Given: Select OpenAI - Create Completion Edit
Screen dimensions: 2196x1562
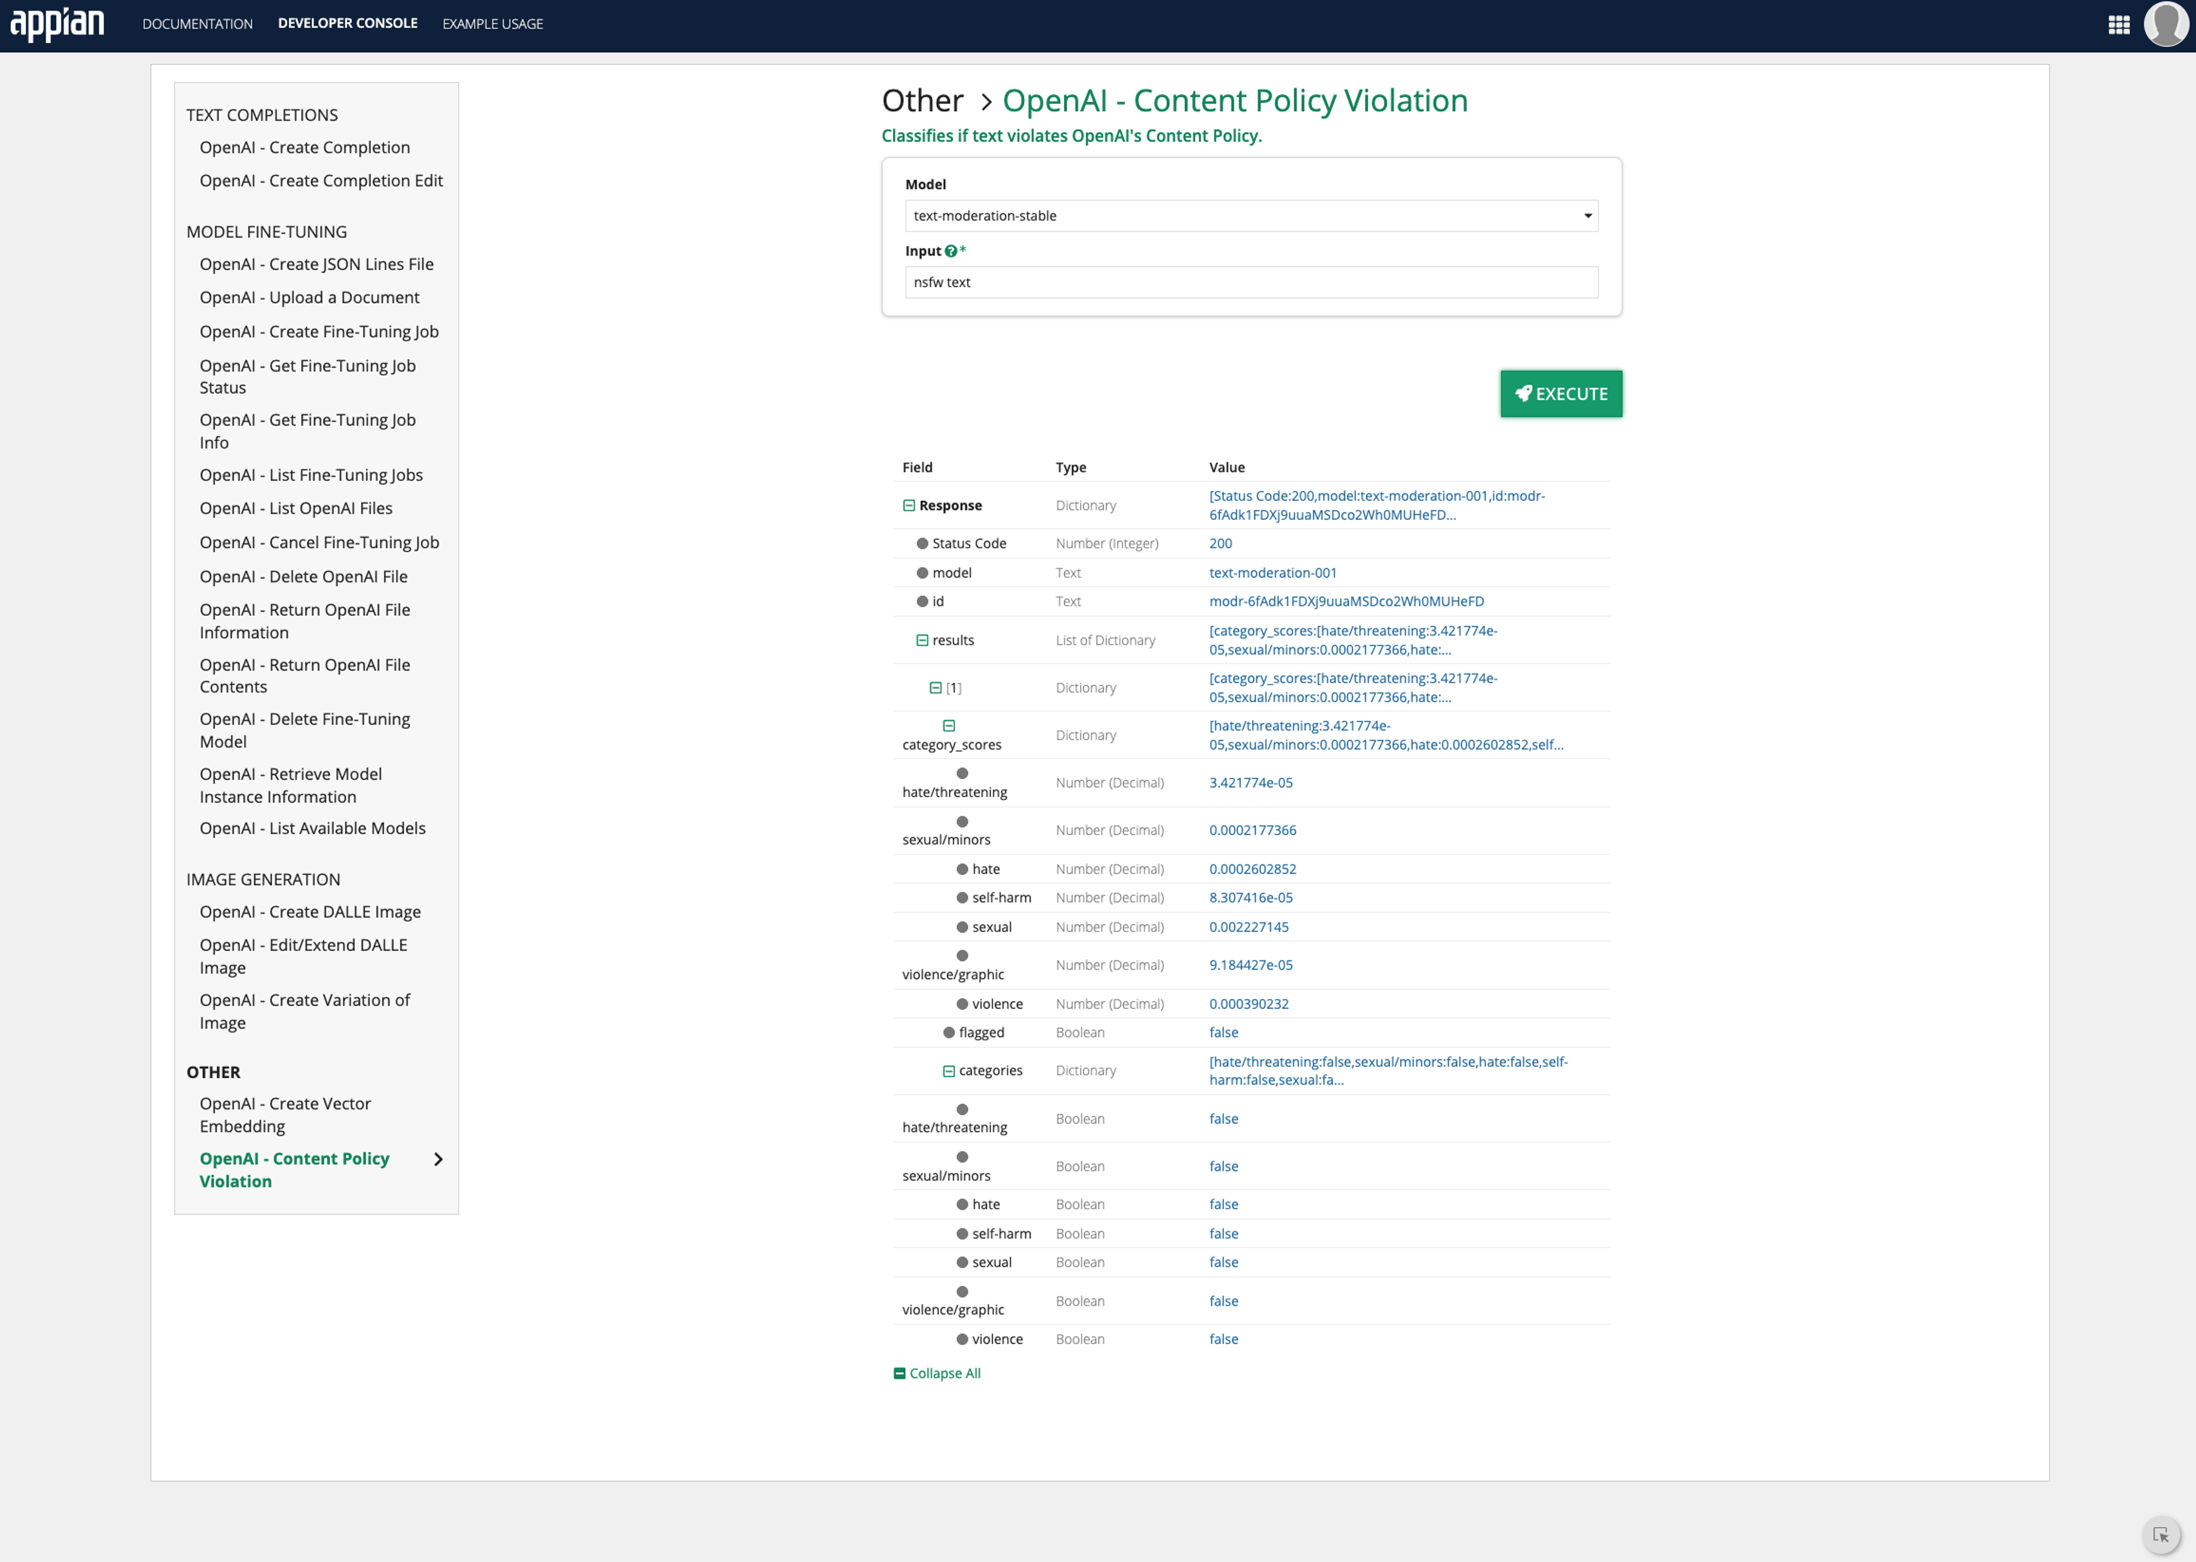Looking at the screenshot, I should click(321, 181).
